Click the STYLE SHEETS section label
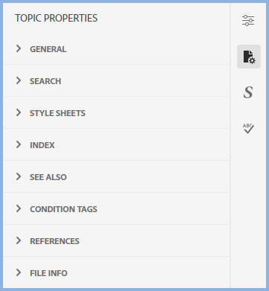 click(57, 113)
